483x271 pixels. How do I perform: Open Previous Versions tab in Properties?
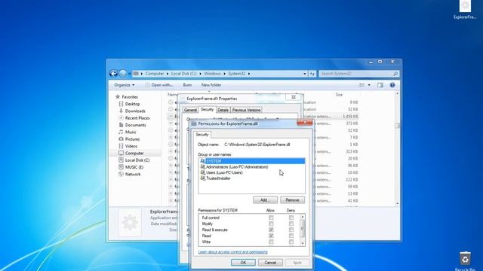click(246, 110)
